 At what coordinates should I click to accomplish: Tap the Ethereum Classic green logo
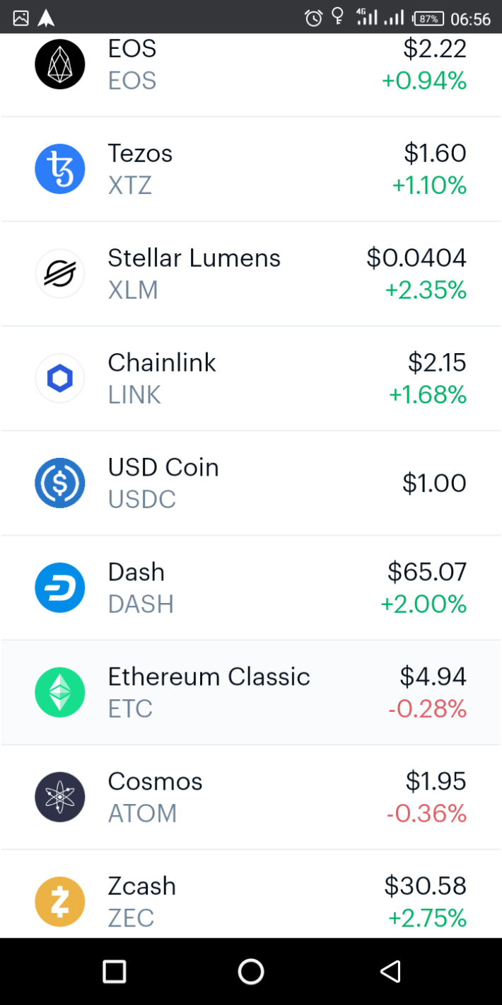pos(60,692)
